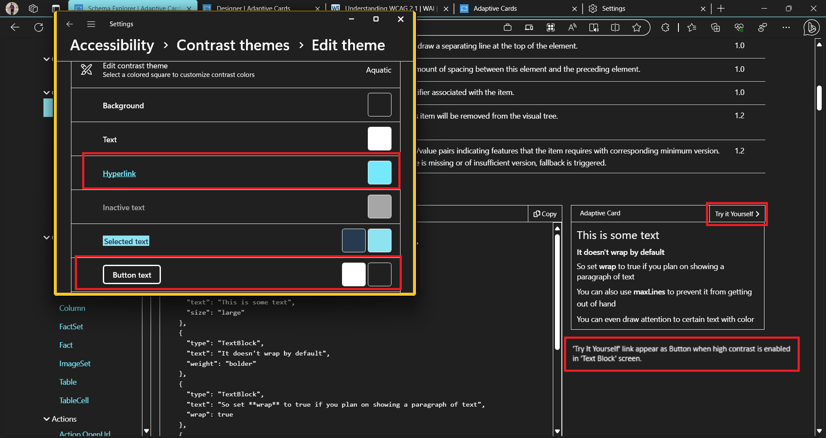
Task: Open Browser essentials heart icon
Action: [x=740, y=27]
